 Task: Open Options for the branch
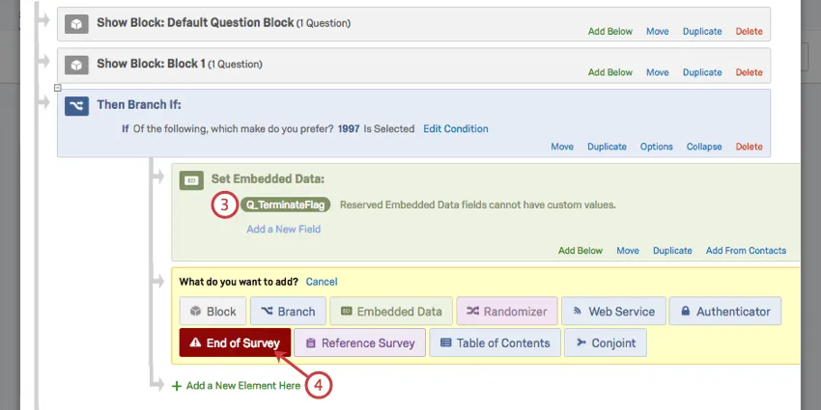tap(657, 147)
